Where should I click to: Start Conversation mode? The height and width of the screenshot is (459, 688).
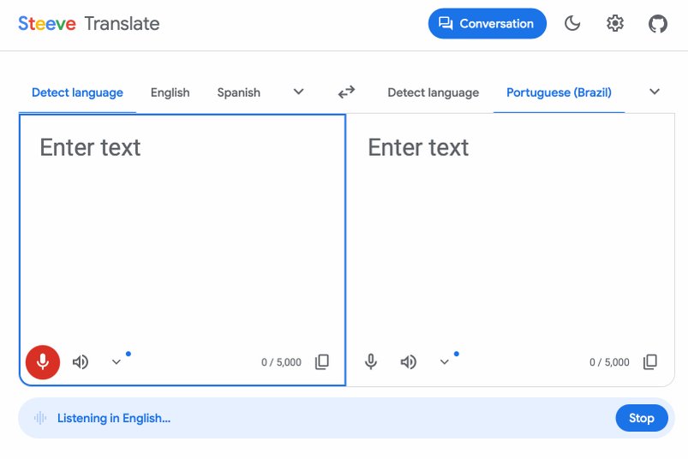coord(487,23)
